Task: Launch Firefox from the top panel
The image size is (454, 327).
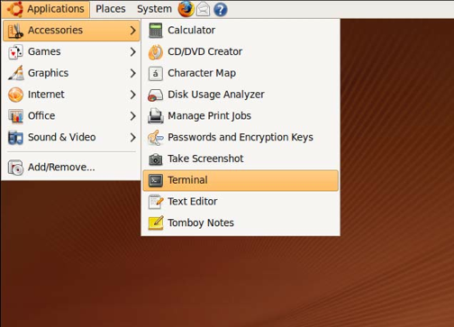Action: tap(186, 9)
